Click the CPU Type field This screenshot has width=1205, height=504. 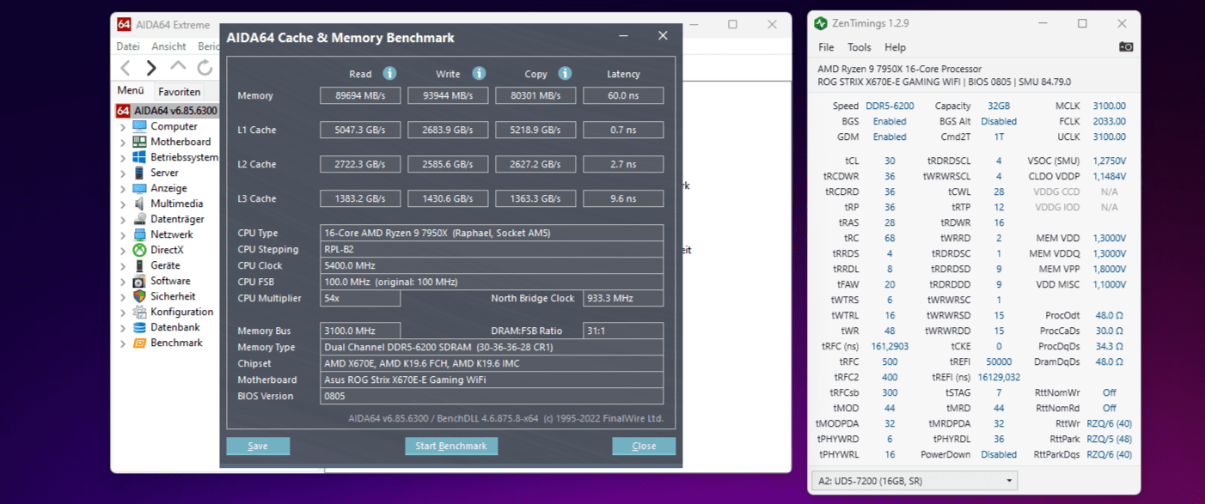pos(492,233)
